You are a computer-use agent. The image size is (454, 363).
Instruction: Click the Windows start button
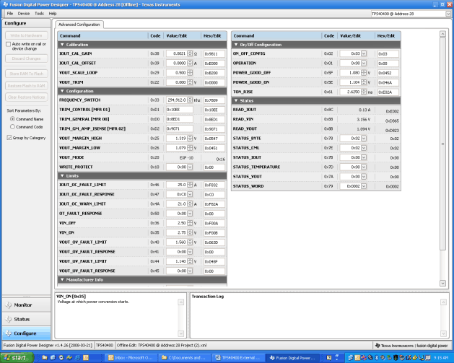pos(17,358)
